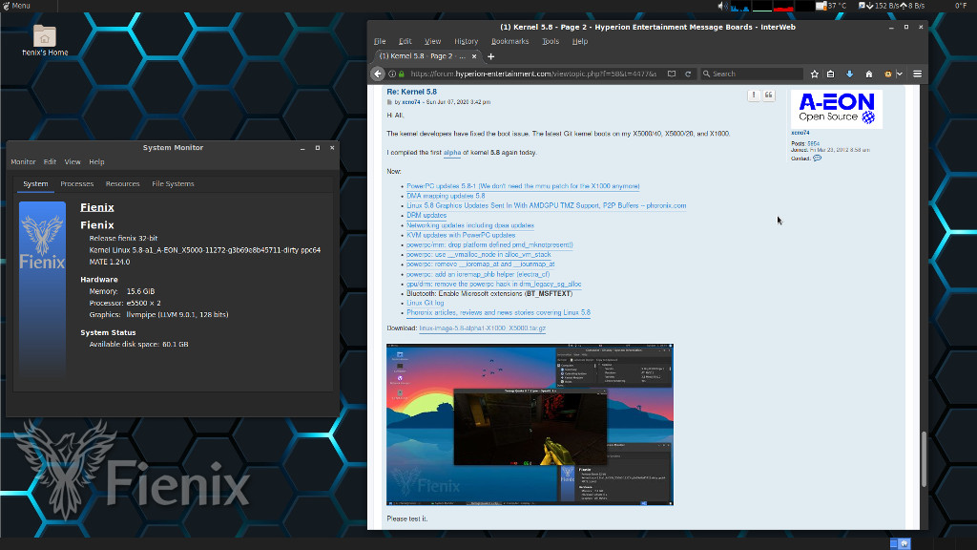Click the browser Search input field
977x550 pixels.
coord(752,74)
